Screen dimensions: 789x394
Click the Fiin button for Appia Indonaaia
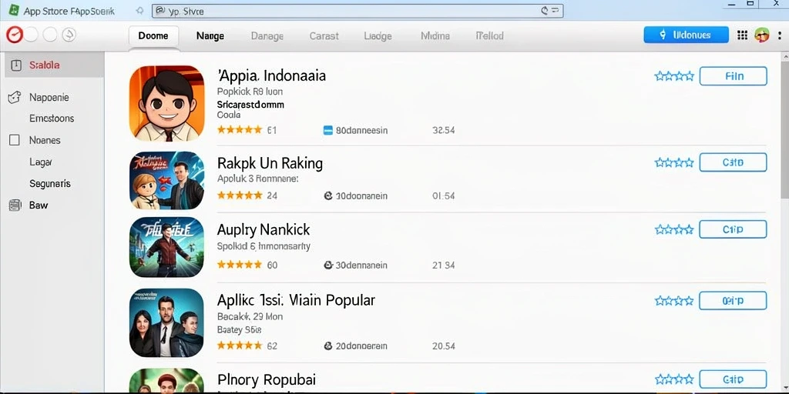tap(734, 76)
